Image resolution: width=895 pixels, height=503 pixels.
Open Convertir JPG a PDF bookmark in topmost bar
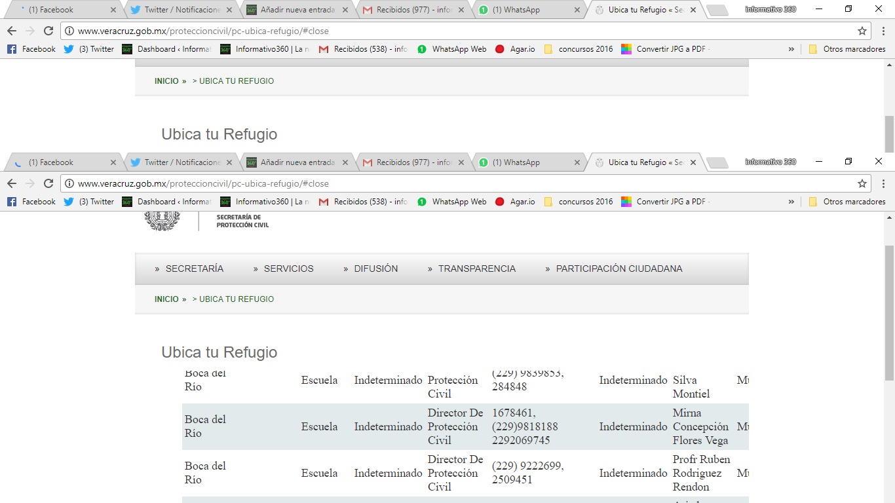pyautogui.click(x=665, y=49)
